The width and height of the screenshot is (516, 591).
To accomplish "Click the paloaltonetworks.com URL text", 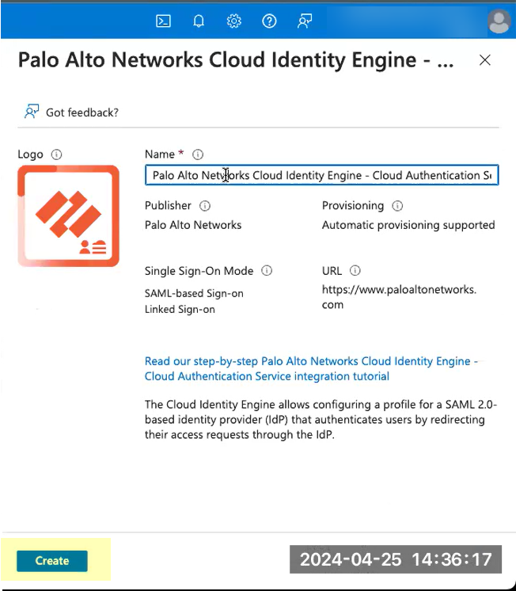I will click(x=399, y=297).
